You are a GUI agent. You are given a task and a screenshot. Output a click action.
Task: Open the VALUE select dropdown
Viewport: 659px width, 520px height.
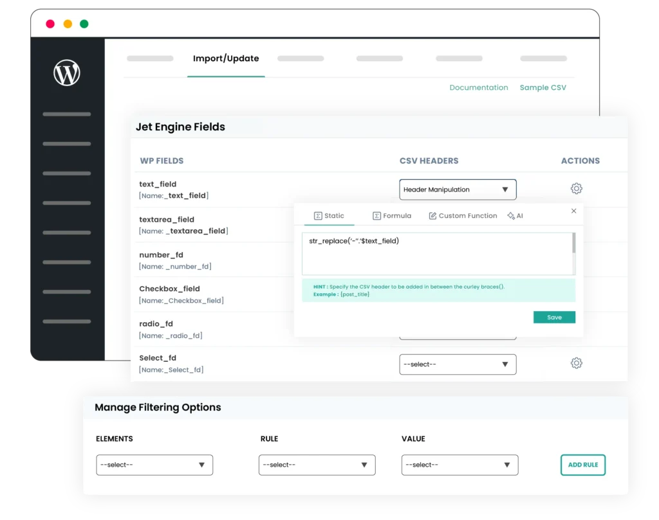(x=459, y=465)
